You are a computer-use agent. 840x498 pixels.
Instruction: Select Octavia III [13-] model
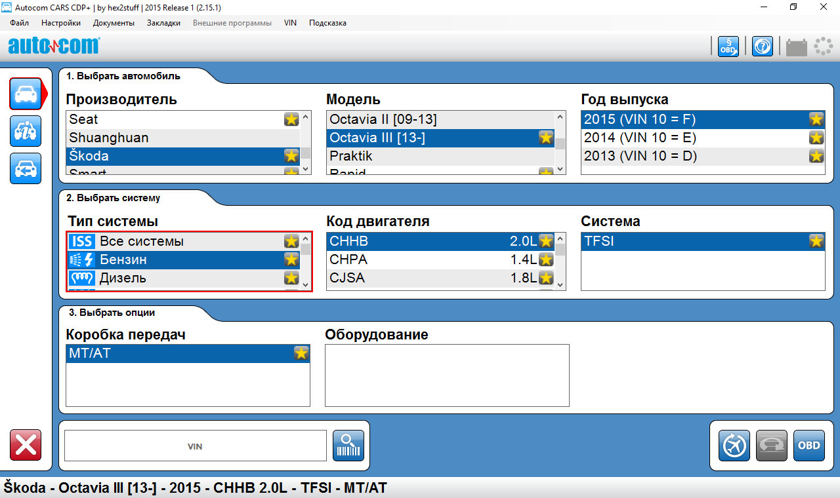pyautogui.click(x=440, y=138)
